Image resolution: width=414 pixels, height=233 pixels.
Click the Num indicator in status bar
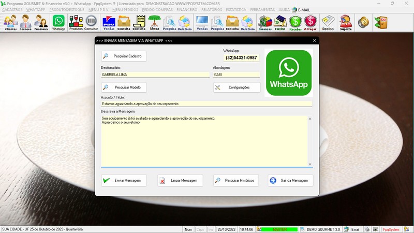click(188, 229)
